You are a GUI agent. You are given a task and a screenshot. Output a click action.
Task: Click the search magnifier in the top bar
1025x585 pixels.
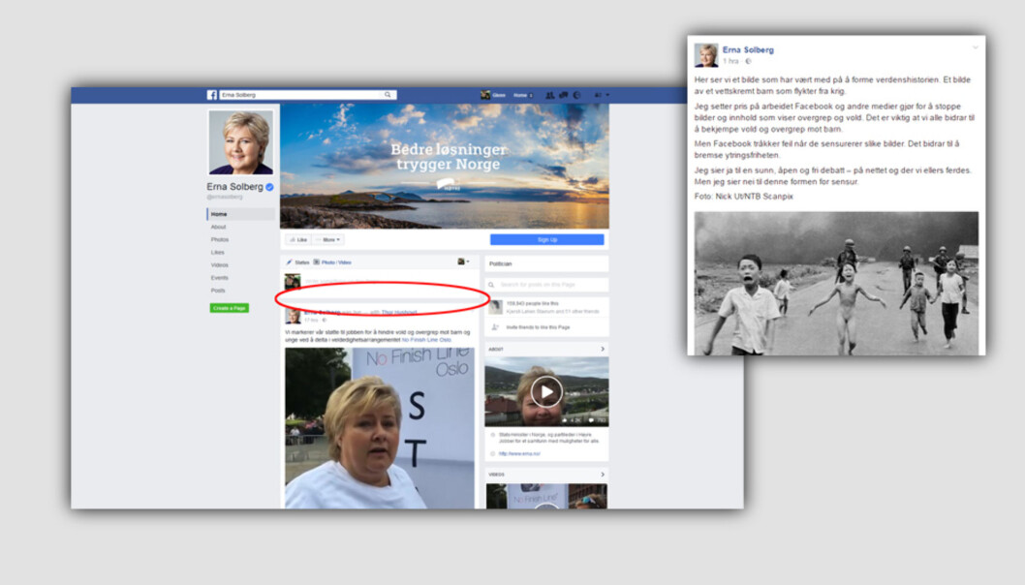click(x=388, y=95)
